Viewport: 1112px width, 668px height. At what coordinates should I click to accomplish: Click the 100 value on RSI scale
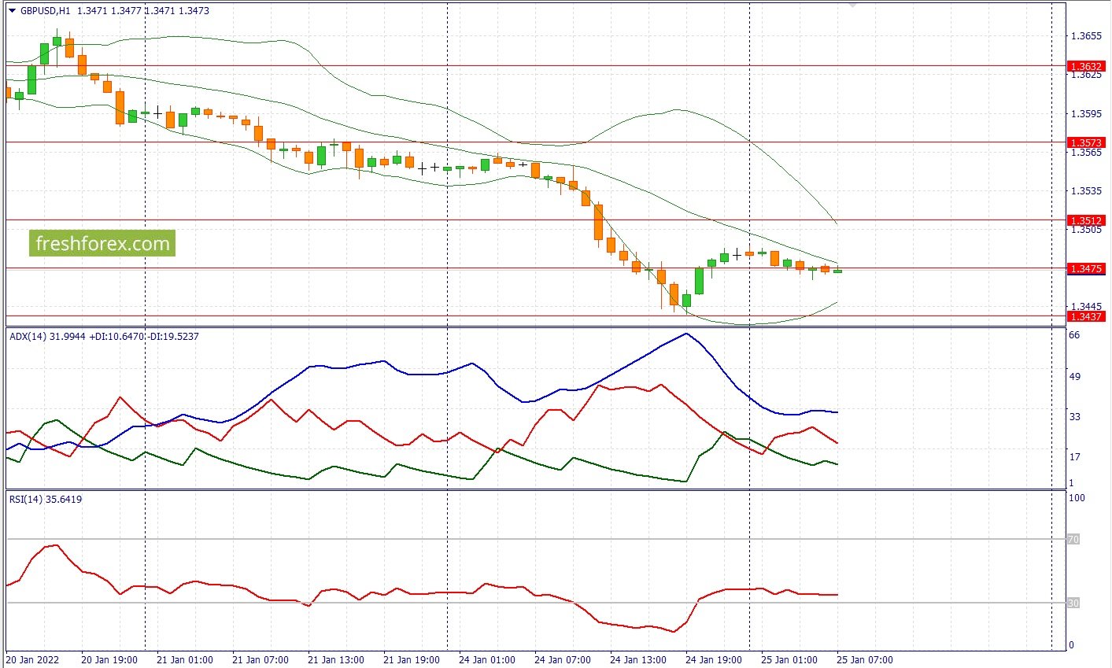tap(1077, 498)
